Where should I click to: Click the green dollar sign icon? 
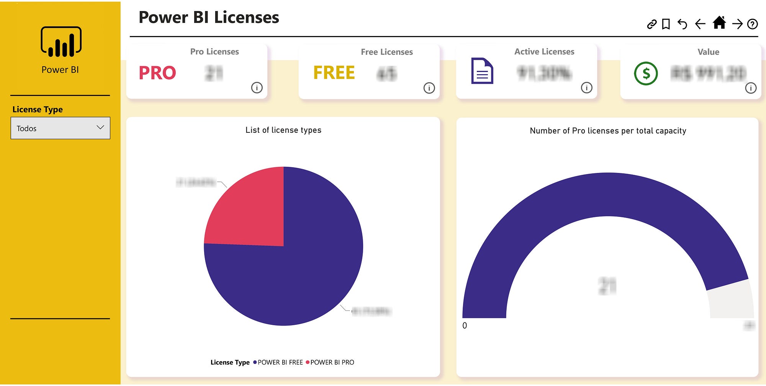(646, 73)
